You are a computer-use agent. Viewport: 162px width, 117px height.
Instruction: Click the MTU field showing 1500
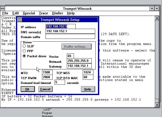click(x=47, y=72)
